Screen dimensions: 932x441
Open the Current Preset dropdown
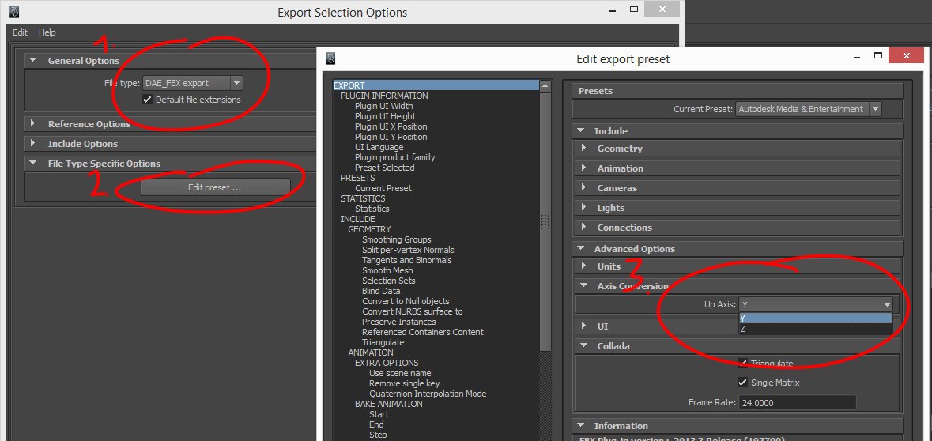pos(809,109)
